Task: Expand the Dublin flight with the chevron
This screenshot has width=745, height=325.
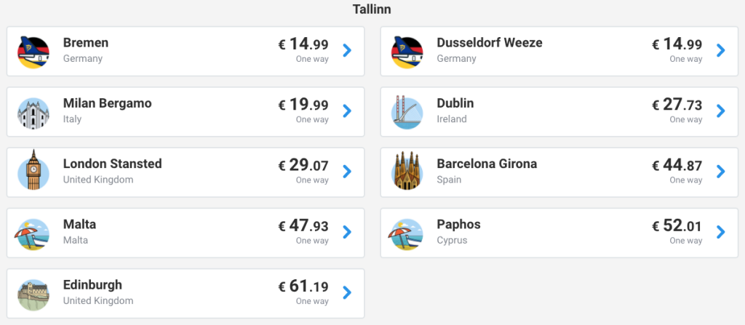Action: tap(720, 111)
